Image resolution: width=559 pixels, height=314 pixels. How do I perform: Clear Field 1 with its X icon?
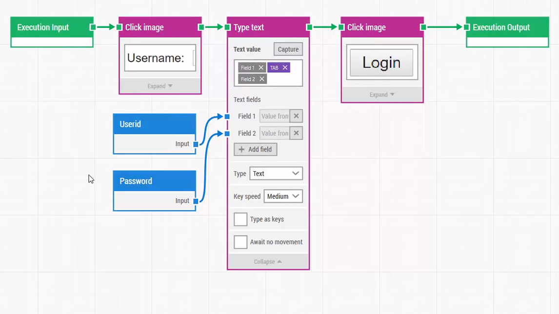[x=296, y=116]
